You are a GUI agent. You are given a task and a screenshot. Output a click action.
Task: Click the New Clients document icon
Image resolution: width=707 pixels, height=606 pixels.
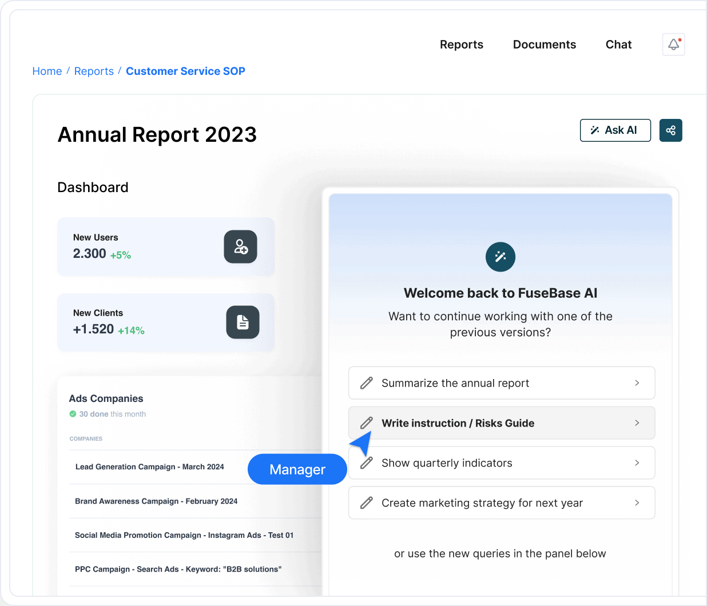(x=243, y=322)
